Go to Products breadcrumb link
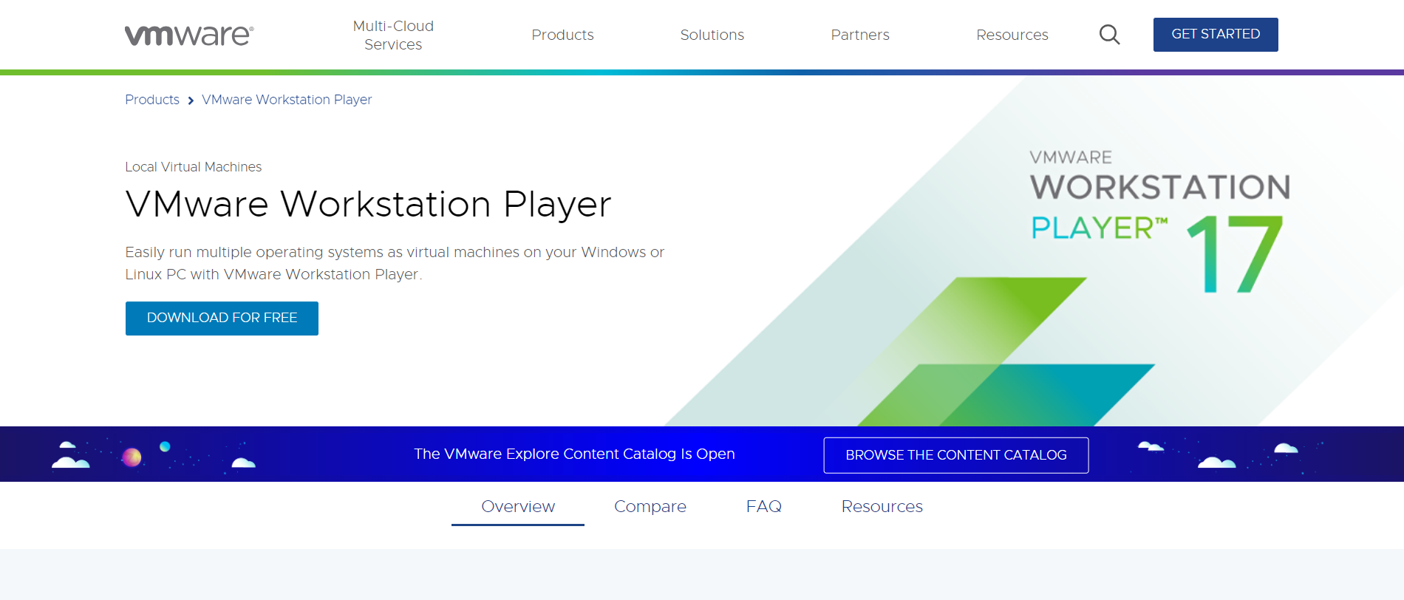The height and width of the screenshot is (600, 1404). (152, 100)
